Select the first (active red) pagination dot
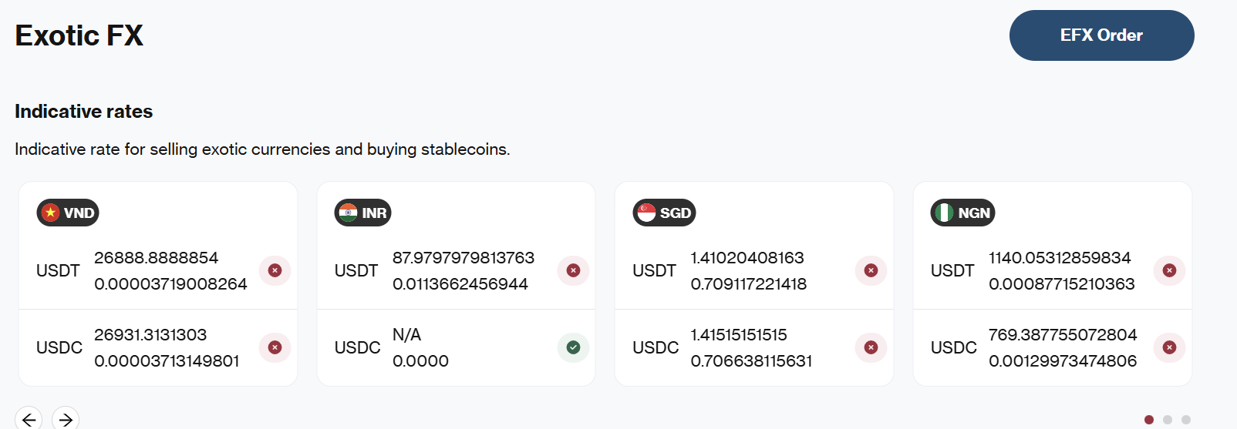1237x429 pixels. click(x=1149, y=420)
